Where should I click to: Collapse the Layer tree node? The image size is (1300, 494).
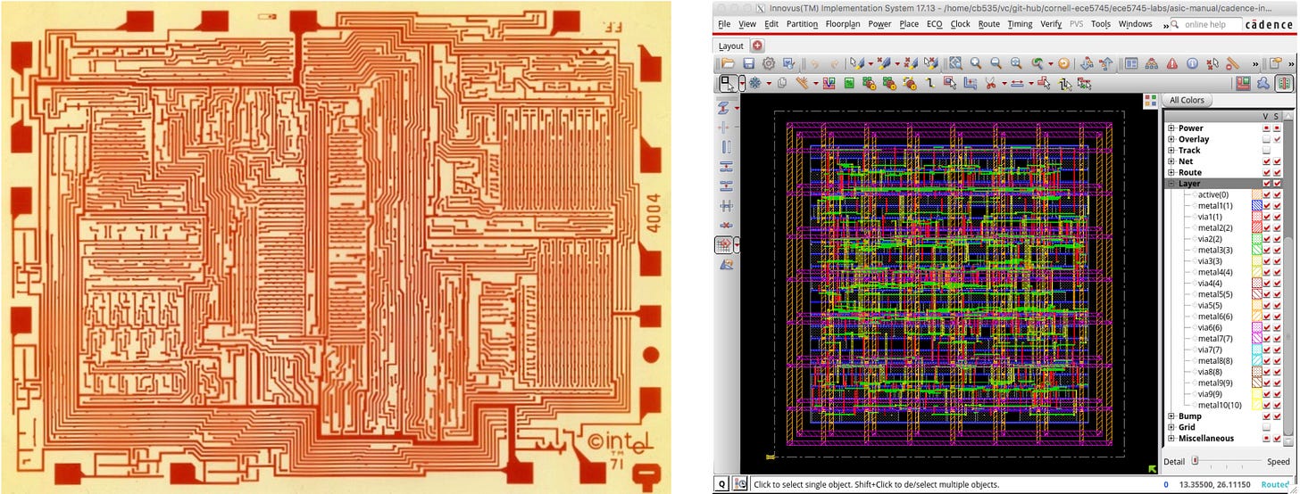pos(1171,184)
